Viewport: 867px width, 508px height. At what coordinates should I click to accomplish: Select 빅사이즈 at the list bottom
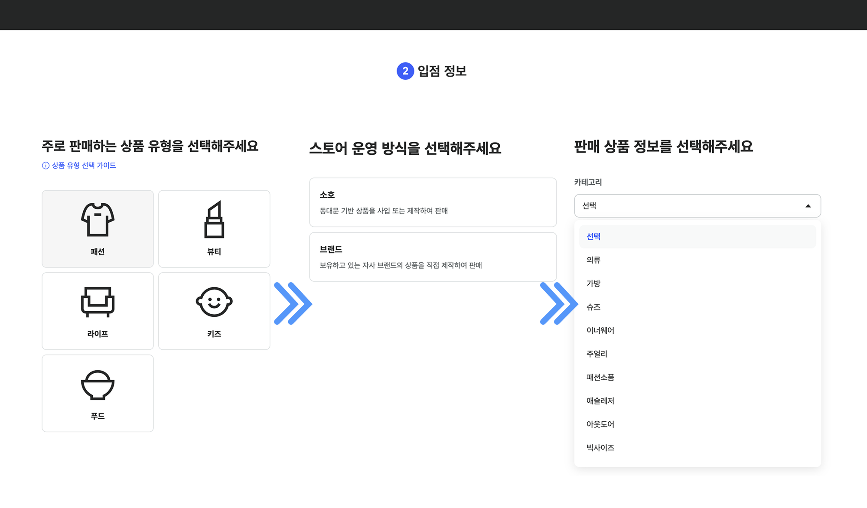pos(600,448)
